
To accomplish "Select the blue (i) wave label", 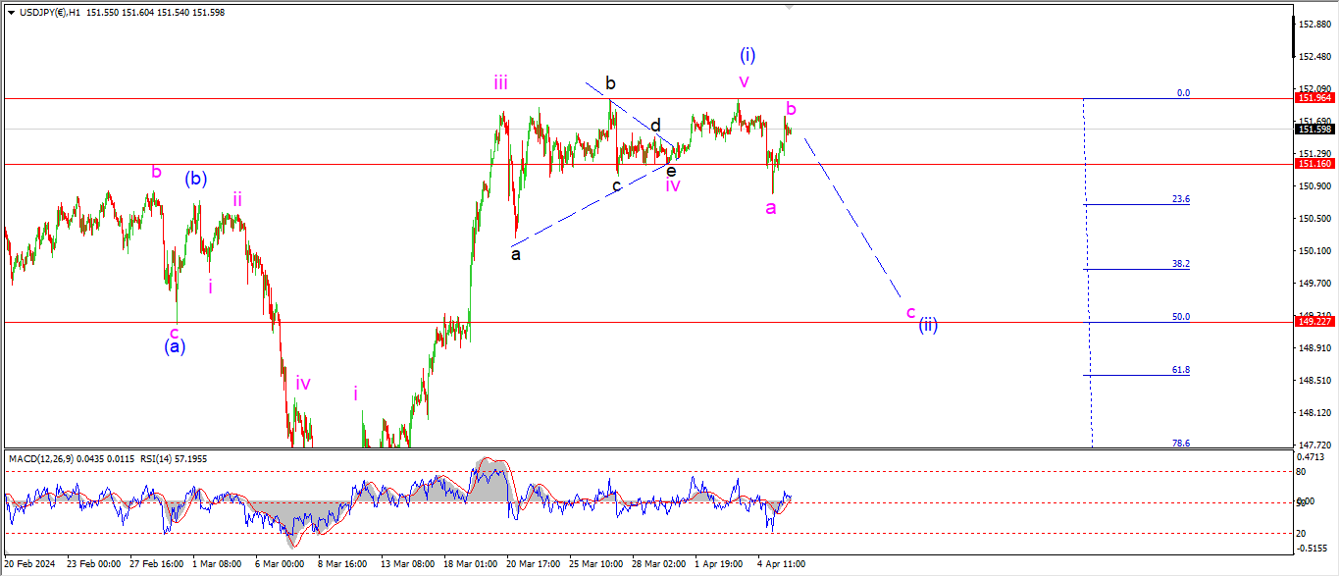I will click(x=748, y=54).
